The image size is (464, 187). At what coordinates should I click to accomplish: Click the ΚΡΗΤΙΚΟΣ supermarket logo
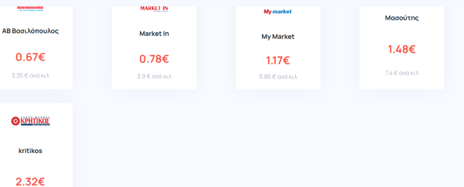point(30,121)
